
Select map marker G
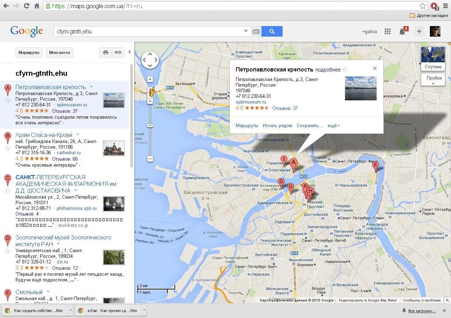click(x=290, y=187)
